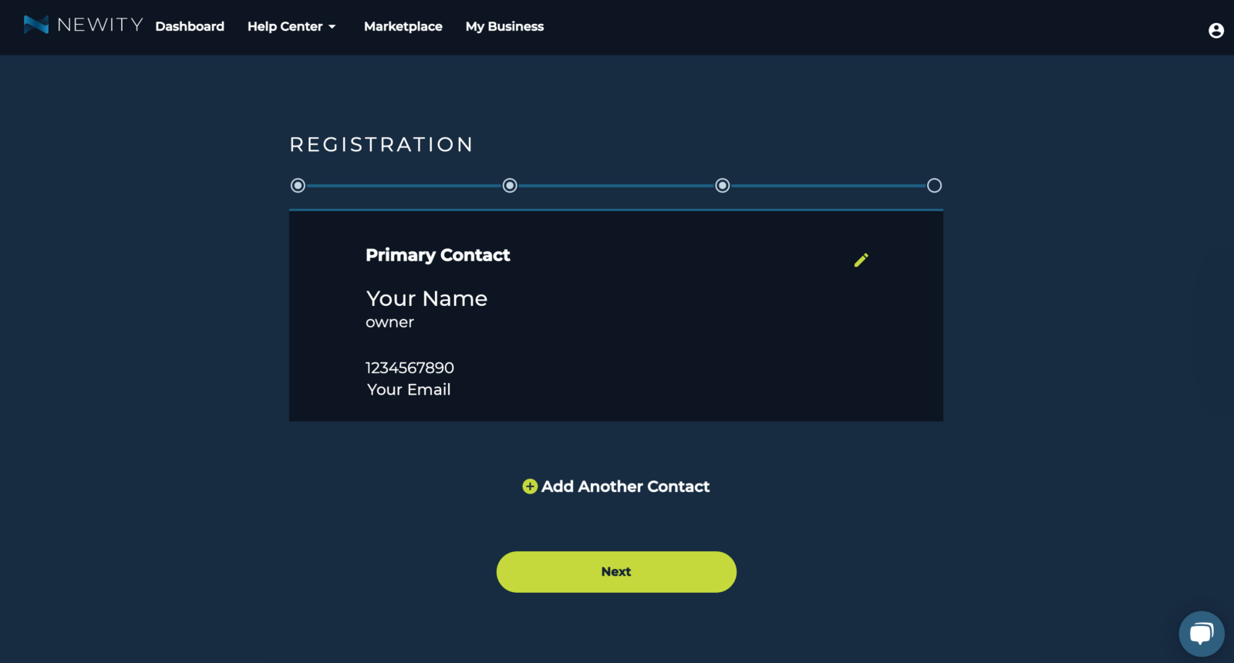Open the user account profile icon
Viewport: 1234px width, 663px height.
(x=1216, y=30)
